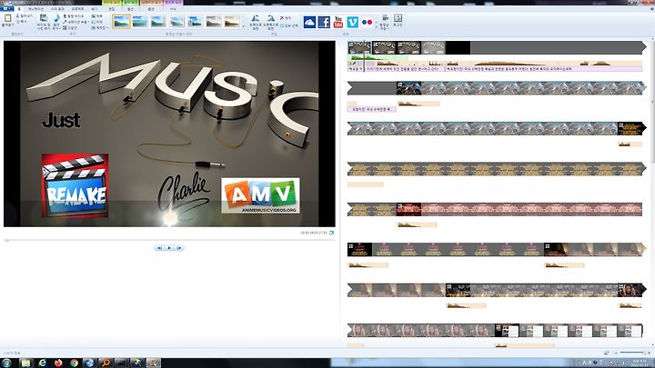The width and height of the screenshot is (655, 368).
Task: Share movie to Vimeo icon
Action: [x=353, y=22]
